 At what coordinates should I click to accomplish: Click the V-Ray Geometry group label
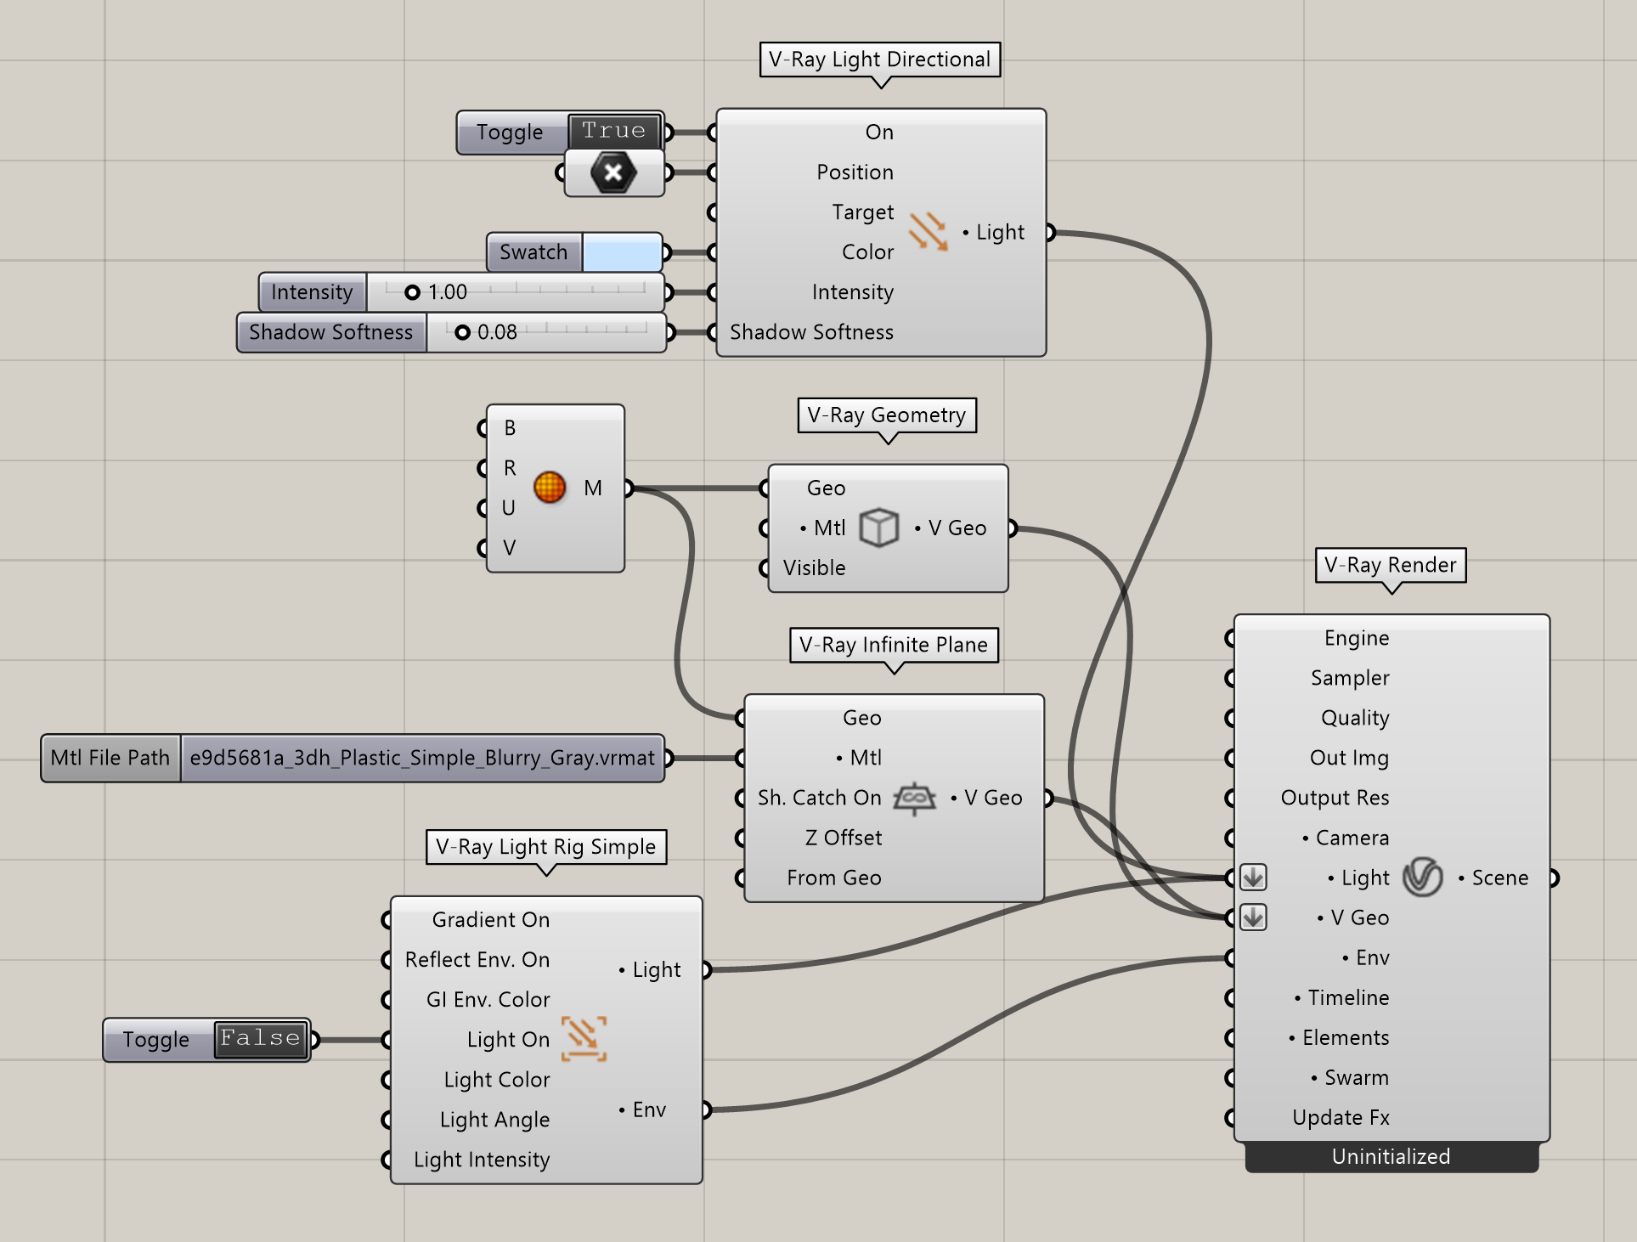(887, 415)
